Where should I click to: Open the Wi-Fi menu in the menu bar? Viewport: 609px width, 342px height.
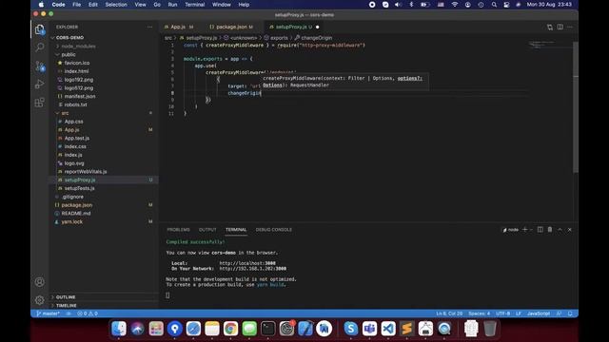click(x=455, y=5)
